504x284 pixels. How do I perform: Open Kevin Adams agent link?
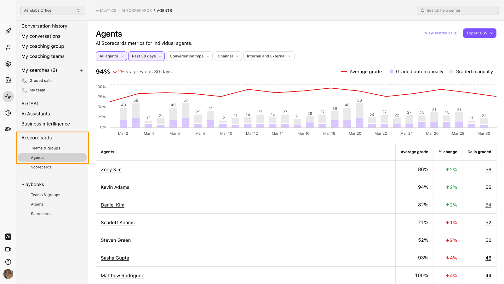[x=115, y=187]
